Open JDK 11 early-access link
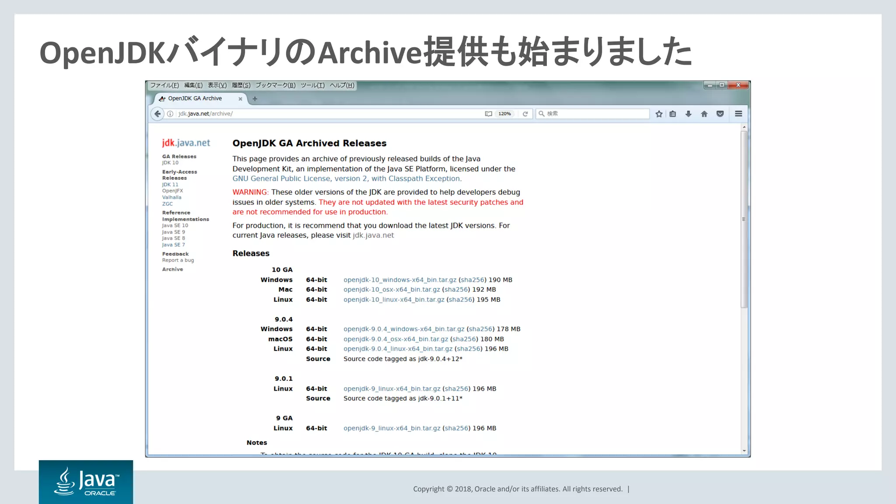 (170, 185)
